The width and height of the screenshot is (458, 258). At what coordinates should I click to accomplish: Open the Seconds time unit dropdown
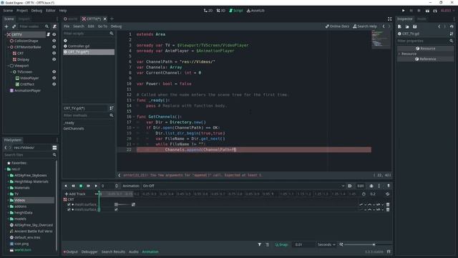point(326,244)
